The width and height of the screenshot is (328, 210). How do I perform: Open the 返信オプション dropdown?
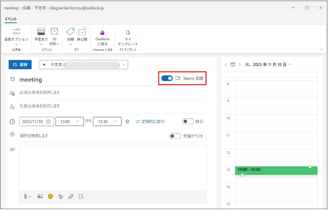16,39
